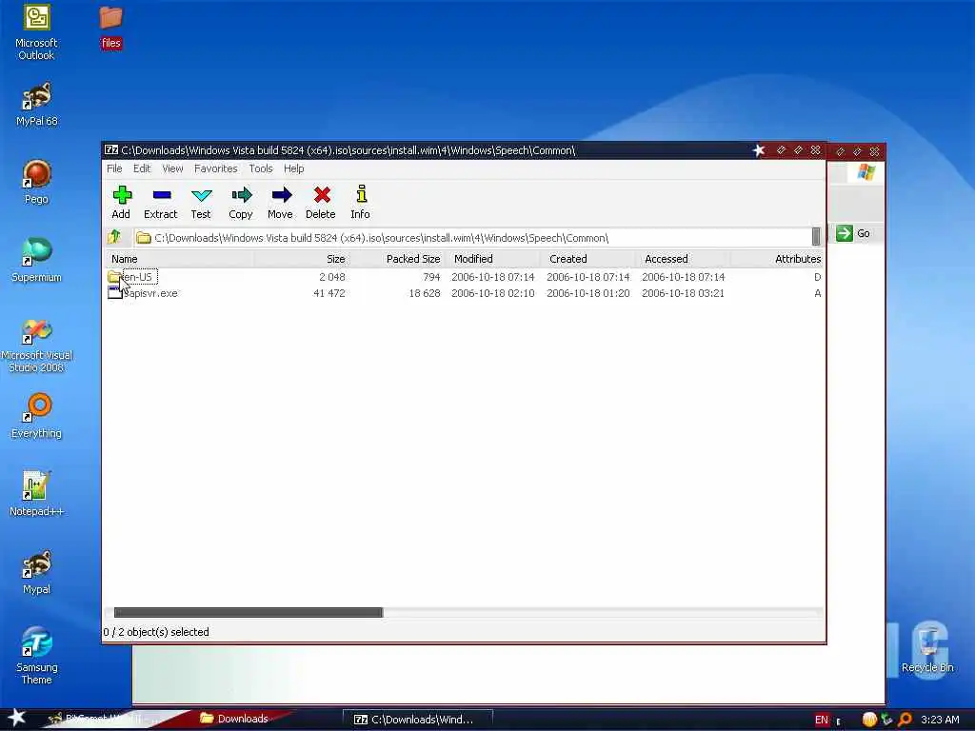Screen dimensions: 975x731
Task: Select the Recycle Bin desktop icon
Action: [927, 651]
